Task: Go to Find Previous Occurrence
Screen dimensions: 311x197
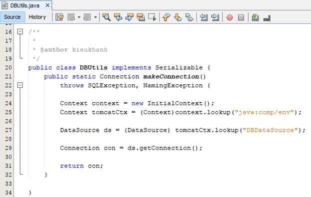Action: click(118, 17)
